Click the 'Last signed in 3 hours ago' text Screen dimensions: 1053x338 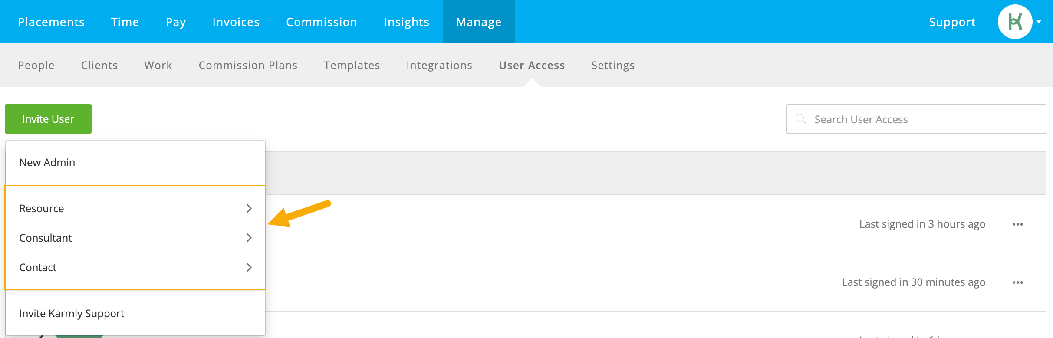(x=922, y=224)
